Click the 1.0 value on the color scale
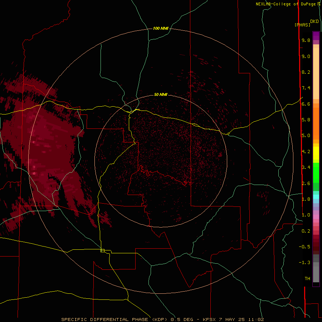The width and height of the screenshot is (322, 322). click(x=306, y=215)
